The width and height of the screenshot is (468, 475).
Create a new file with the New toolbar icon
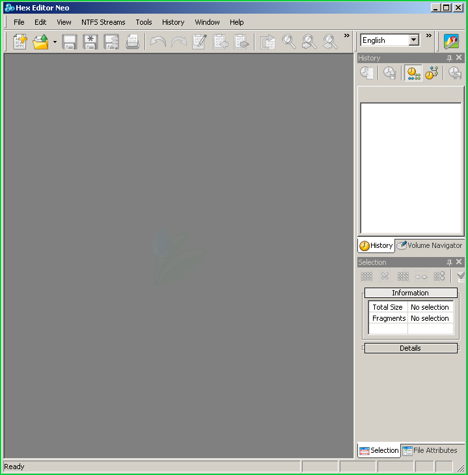(x=20, y=42)
